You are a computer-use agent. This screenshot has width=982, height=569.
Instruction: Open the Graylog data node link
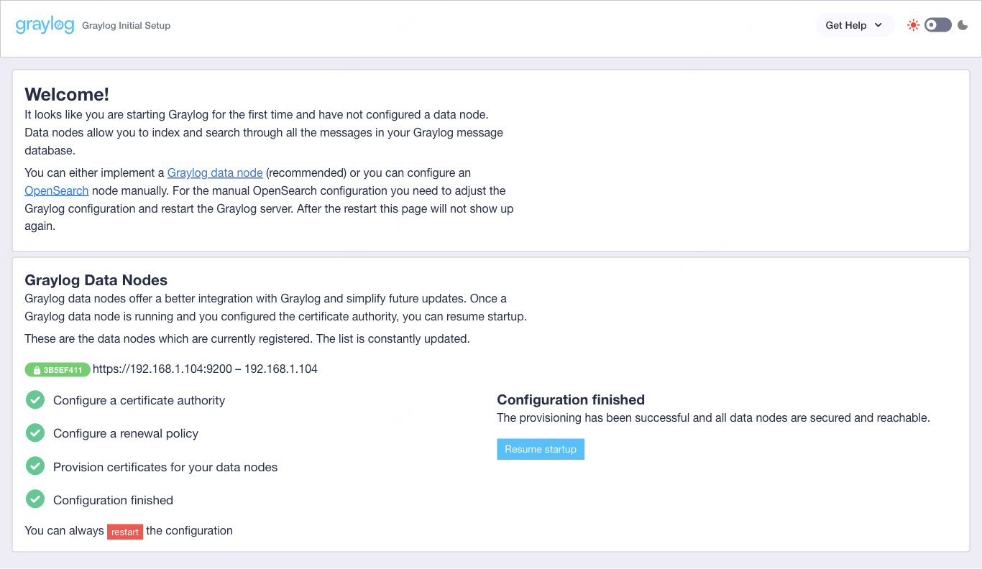coord(214,172)
